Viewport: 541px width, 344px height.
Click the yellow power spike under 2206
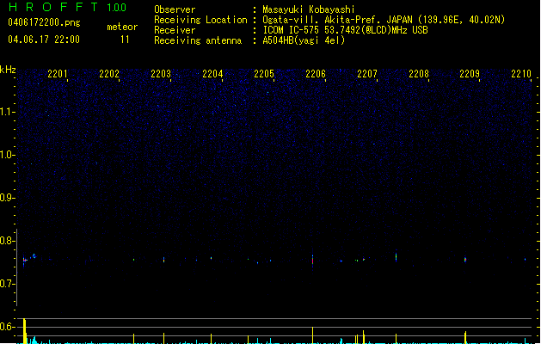(x=312, y=335)
